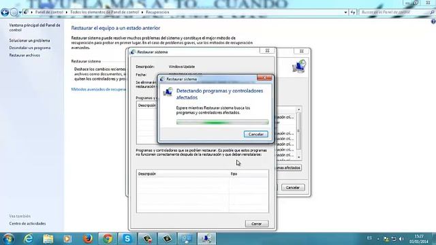
Task: Open 'Solucionar un problema' link
Action: [29, 41]
